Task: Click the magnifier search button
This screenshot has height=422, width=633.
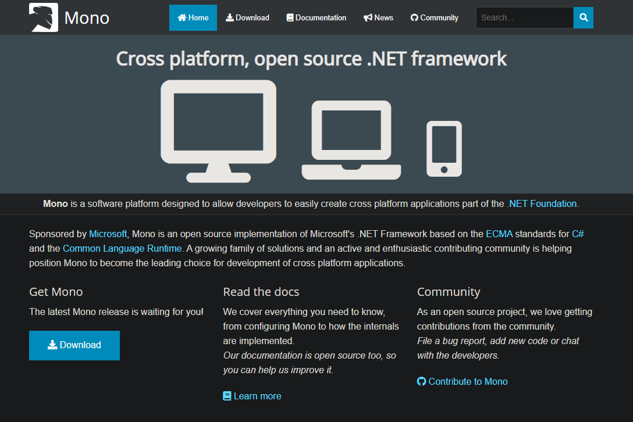Action: coord(584,18)
